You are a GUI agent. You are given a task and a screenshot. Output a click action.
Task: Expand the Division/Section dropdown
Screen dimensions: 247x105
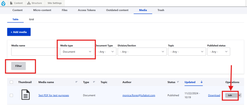pyautogui.click(x=142, y=51)
